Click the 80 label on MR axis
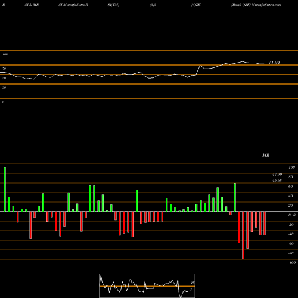The width and height of the screenshot is (298, 298). 291,177
